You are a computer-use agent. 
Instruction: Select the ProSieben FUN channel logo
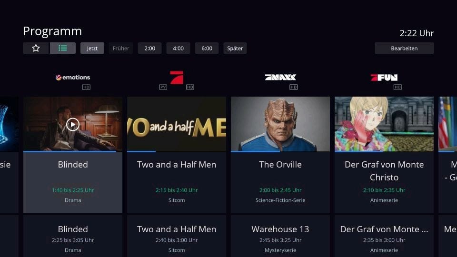[x=384, y=77]
